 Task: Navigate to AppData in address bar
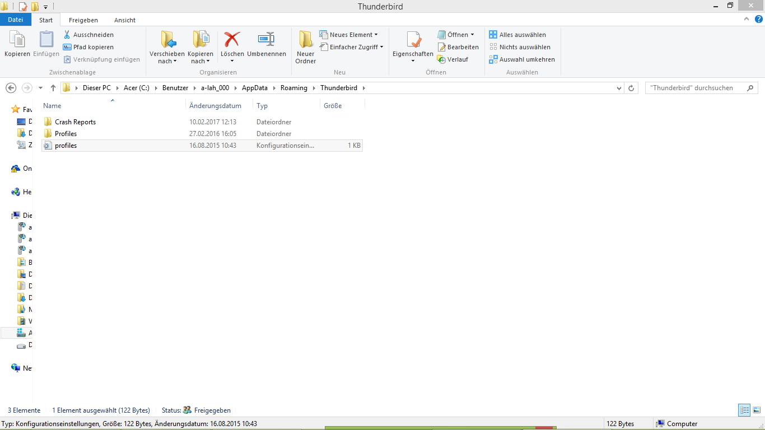click(255, 88)
